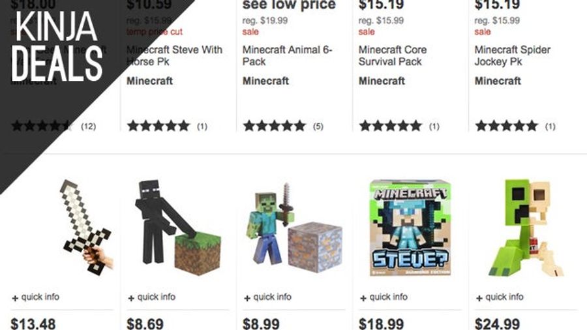Click star rating for Core Survival Pack

point(391,126)
